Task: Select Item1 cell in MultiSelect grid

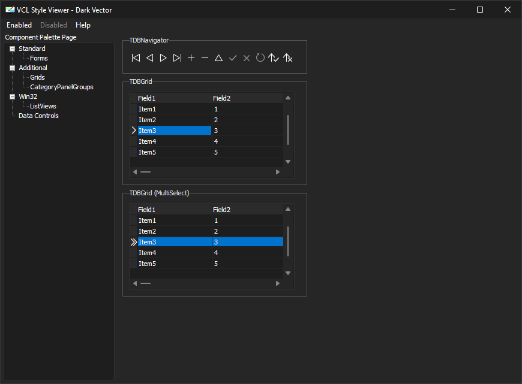Action: (175, 220)
